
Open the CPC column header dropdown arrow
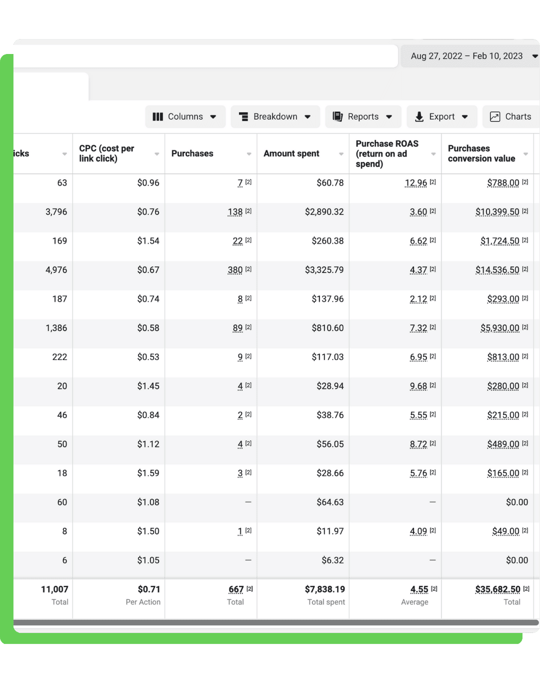click(157, 154)
